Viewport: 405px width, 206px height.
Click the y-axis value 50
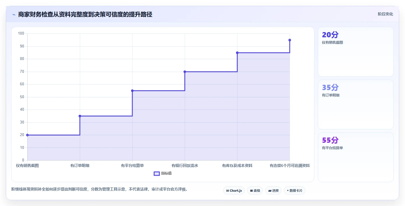click(22, 97)
